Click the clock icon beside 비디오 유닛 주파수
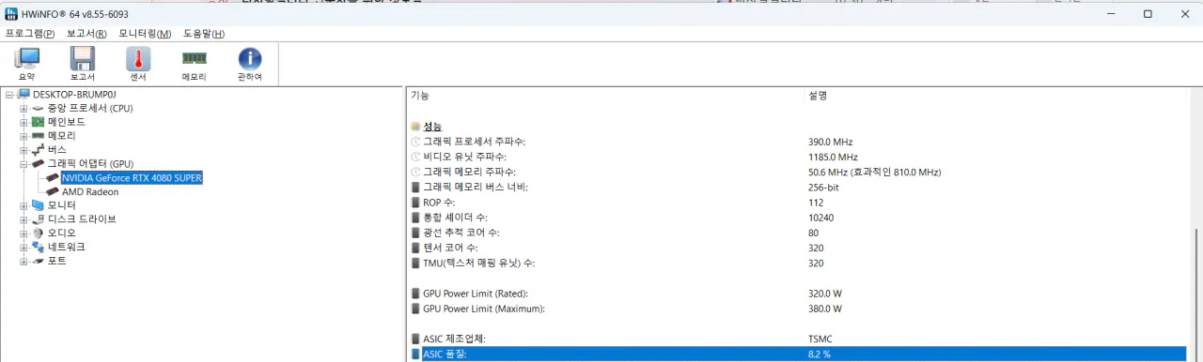Screen dimensions: 1203x362 tap(415, 157)
